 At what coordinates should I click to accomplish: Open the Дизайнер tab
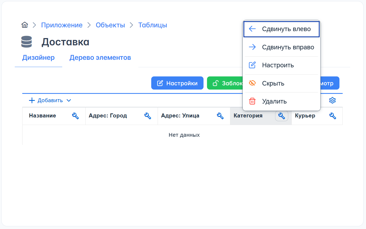(38, 57)
